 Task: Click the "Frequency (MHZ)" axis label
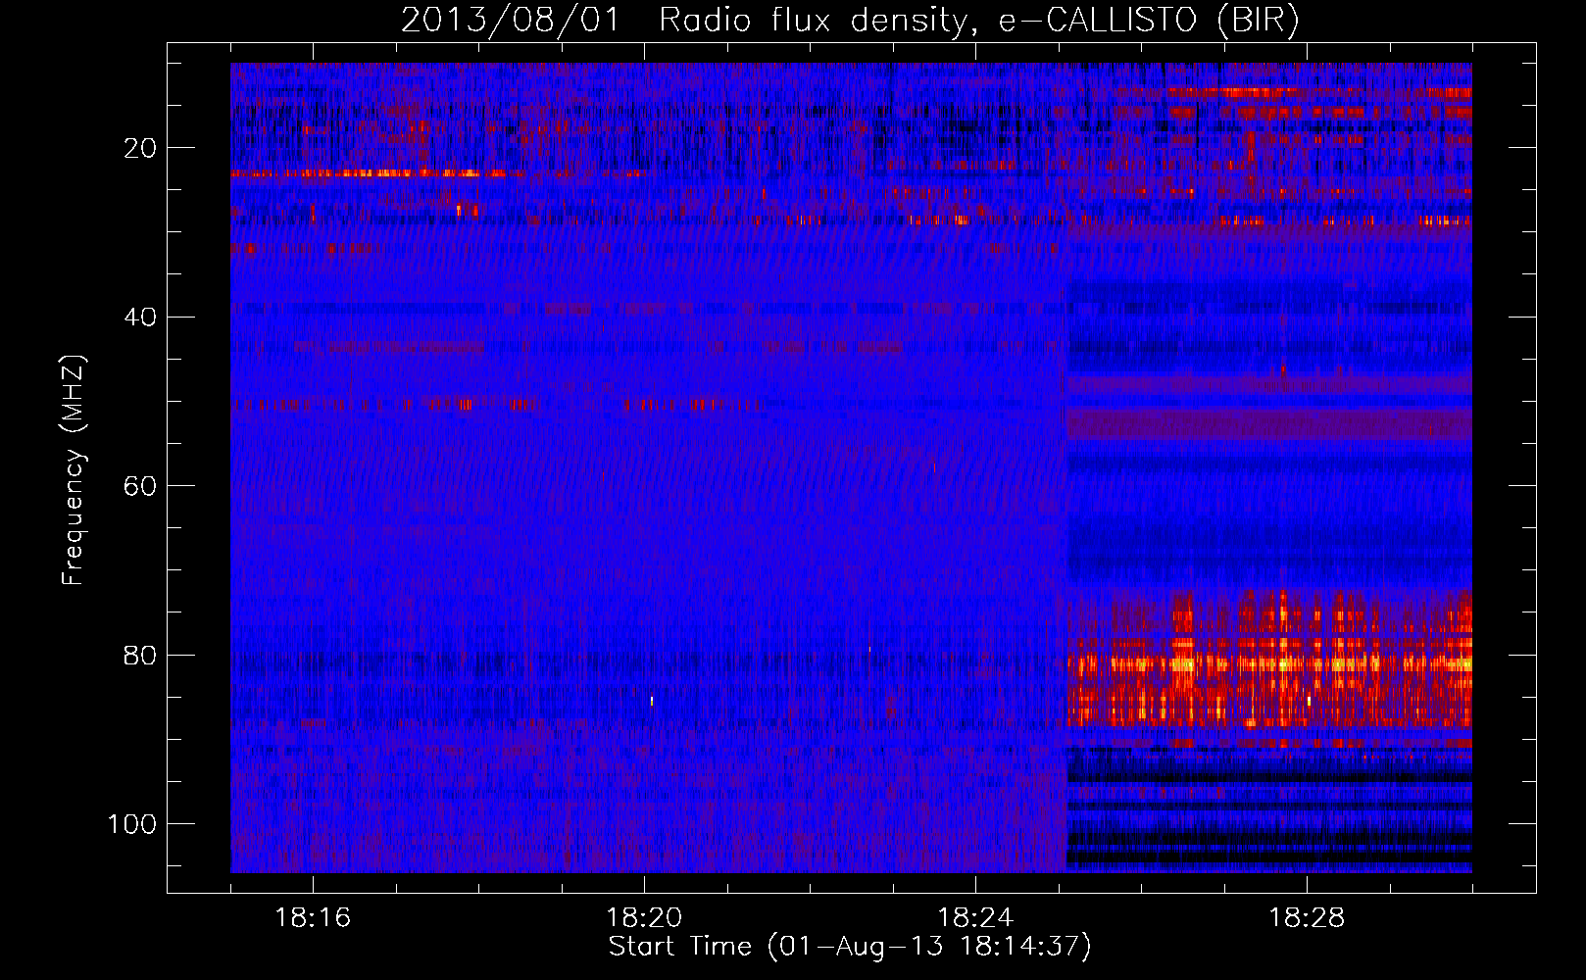click(74, 470)
